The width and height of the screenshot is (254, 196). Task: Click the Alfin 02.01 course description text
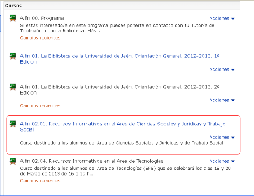point(122,143)
